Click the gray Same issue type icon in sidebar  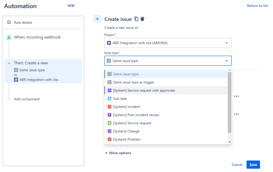click(x=16, y=70)
